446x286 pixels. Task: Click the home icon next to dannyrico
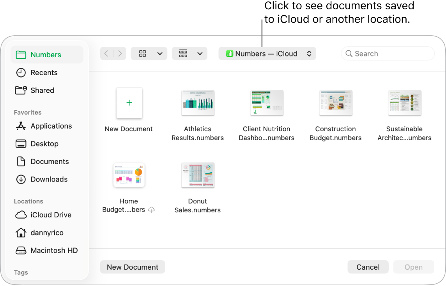21,233
